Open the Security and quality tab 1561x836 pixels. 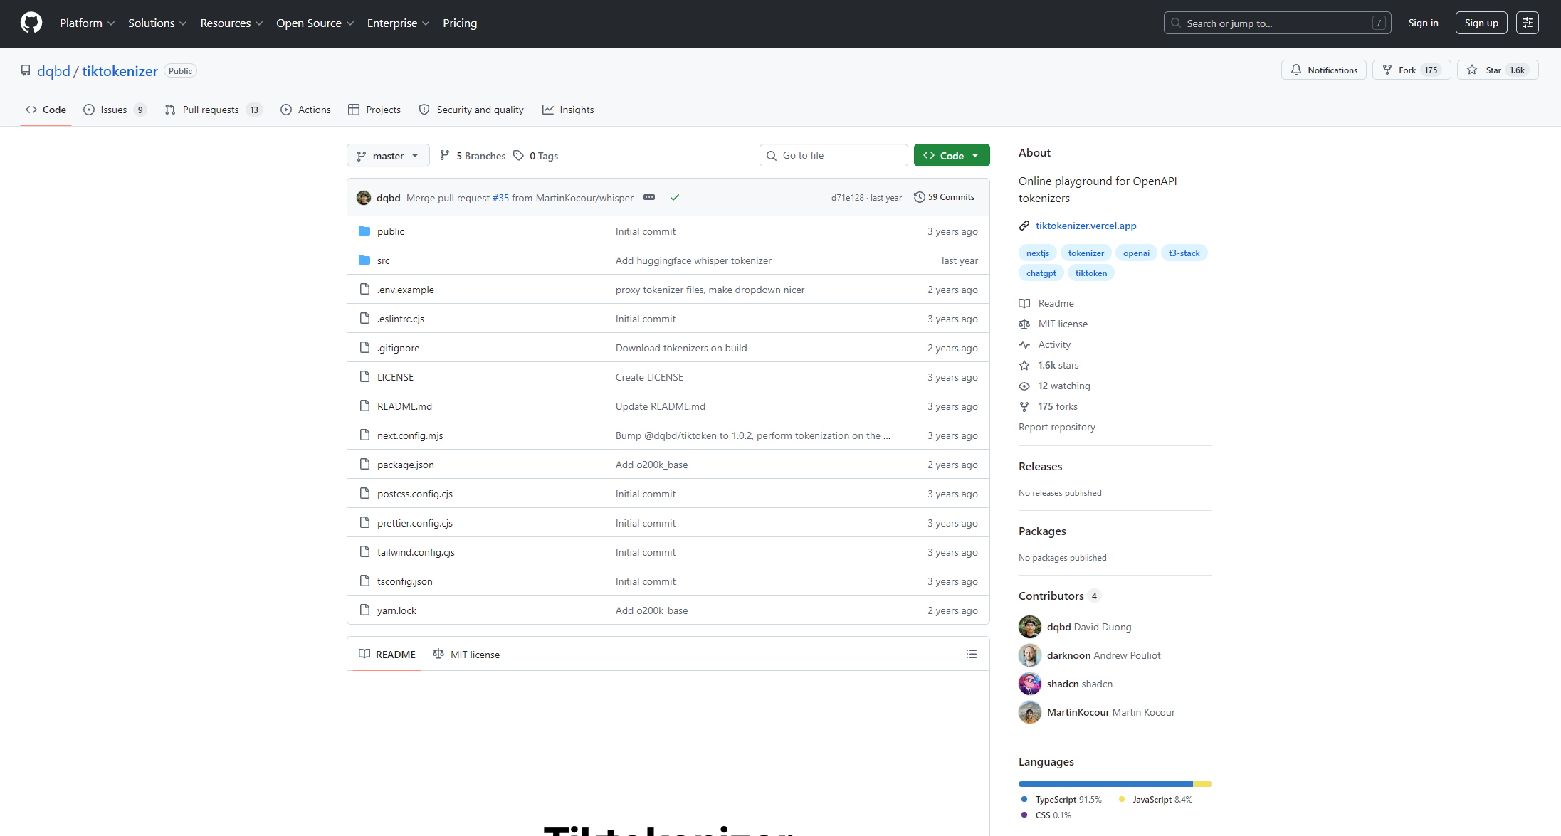[471, 110]
